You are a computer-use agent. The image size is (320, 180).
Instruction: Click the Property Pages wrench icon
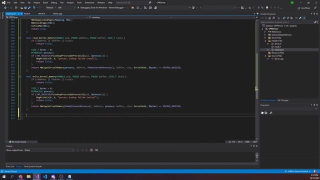pyautogui.click(x=271, y=113)
